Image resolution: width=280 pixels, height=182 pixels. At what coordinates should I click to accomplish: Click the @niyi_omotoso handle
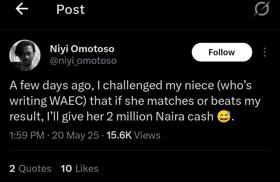[83, 61]
